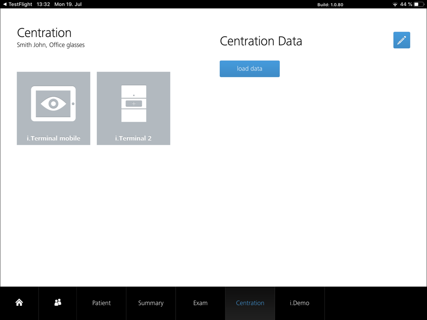Switch to the Summary tab
The height and width of the screenshot is (320, 427).
pyautogui.click(x=151, y=303)
